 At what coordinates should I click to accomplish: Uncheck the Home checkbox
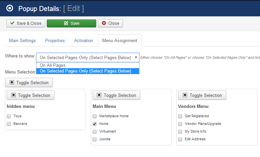(95, 124)
